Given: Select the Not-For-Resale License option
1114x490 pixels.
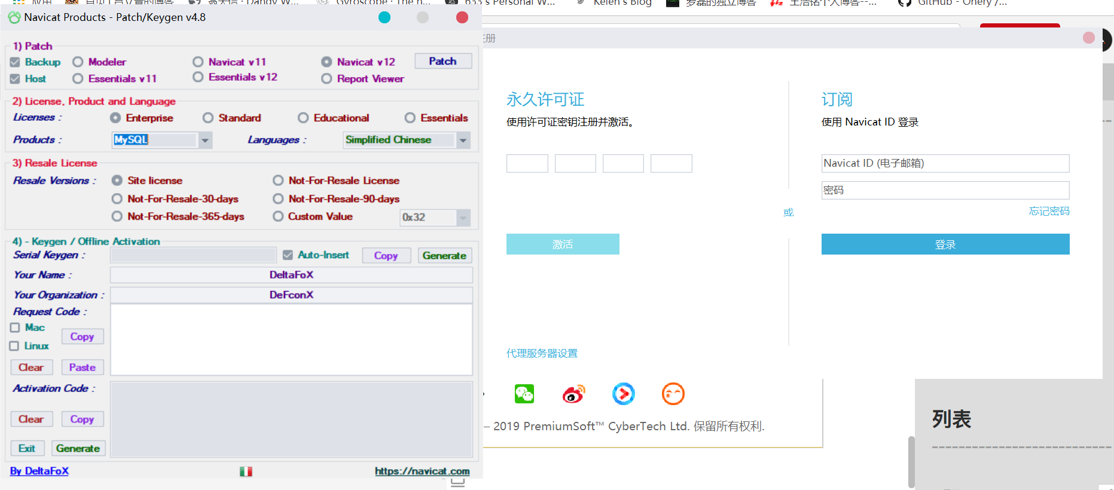Looking at the screenshot, I should pos(278,180).
